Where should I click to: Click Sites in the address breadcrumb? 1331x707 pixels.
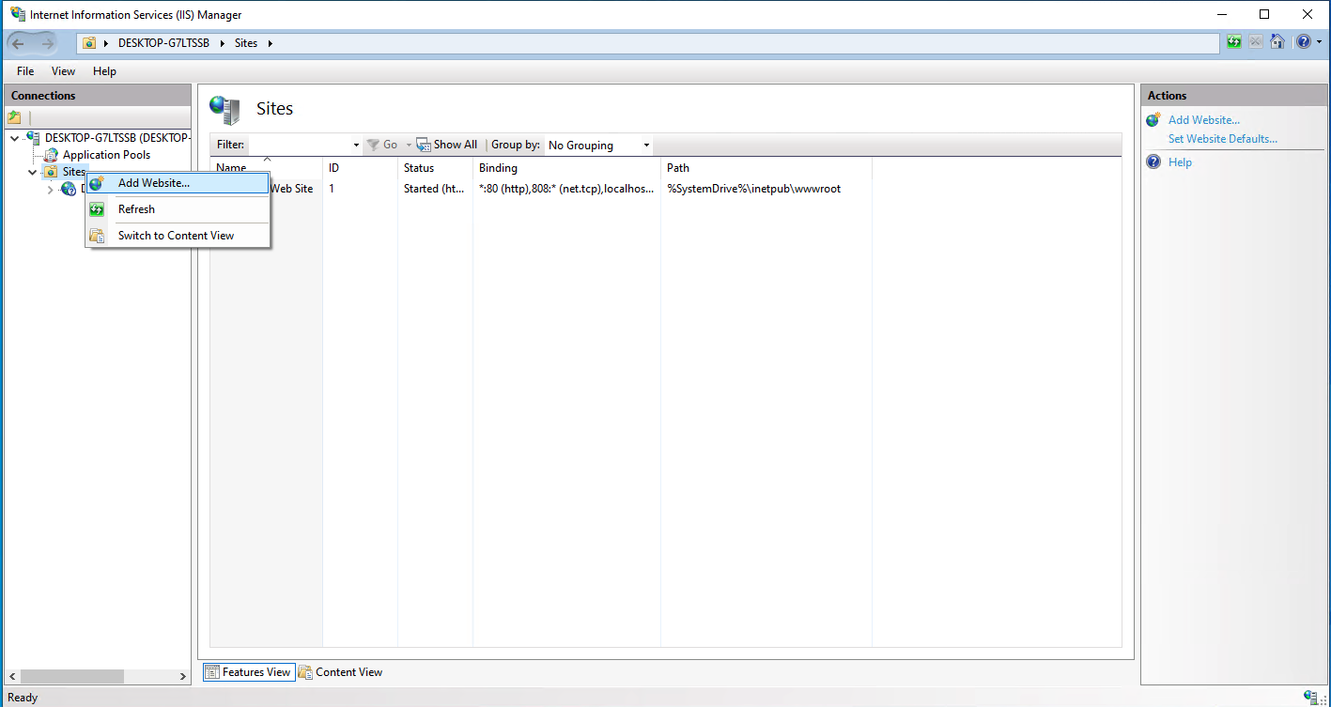246,43
